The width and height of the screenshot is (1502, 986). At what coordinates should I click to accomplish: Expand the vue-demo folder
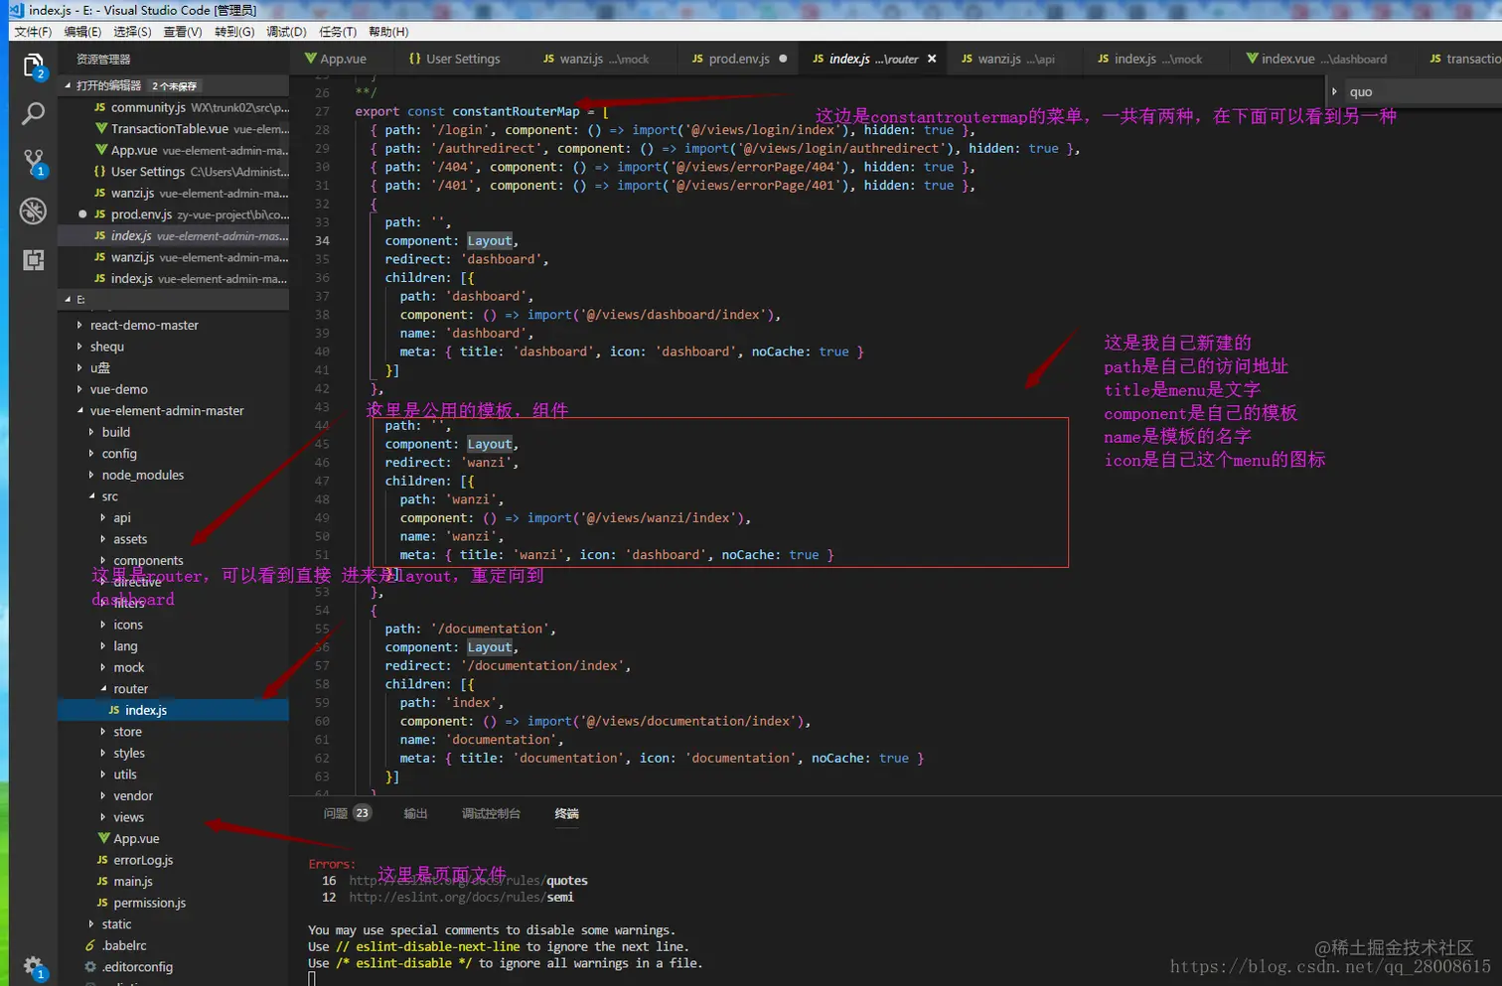[174, 389]
